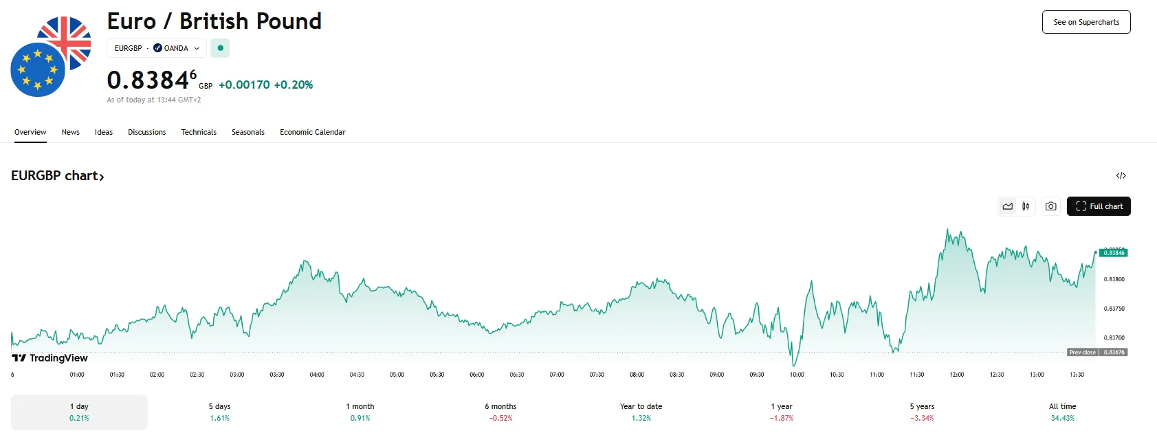This screenshot has width=1157, height=442.
Task: Select the 1 month time range
Action: (x=360, y=412)
